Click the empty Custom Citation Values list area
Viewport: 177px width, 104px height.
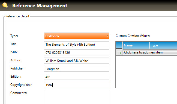[x=146, y=71]
